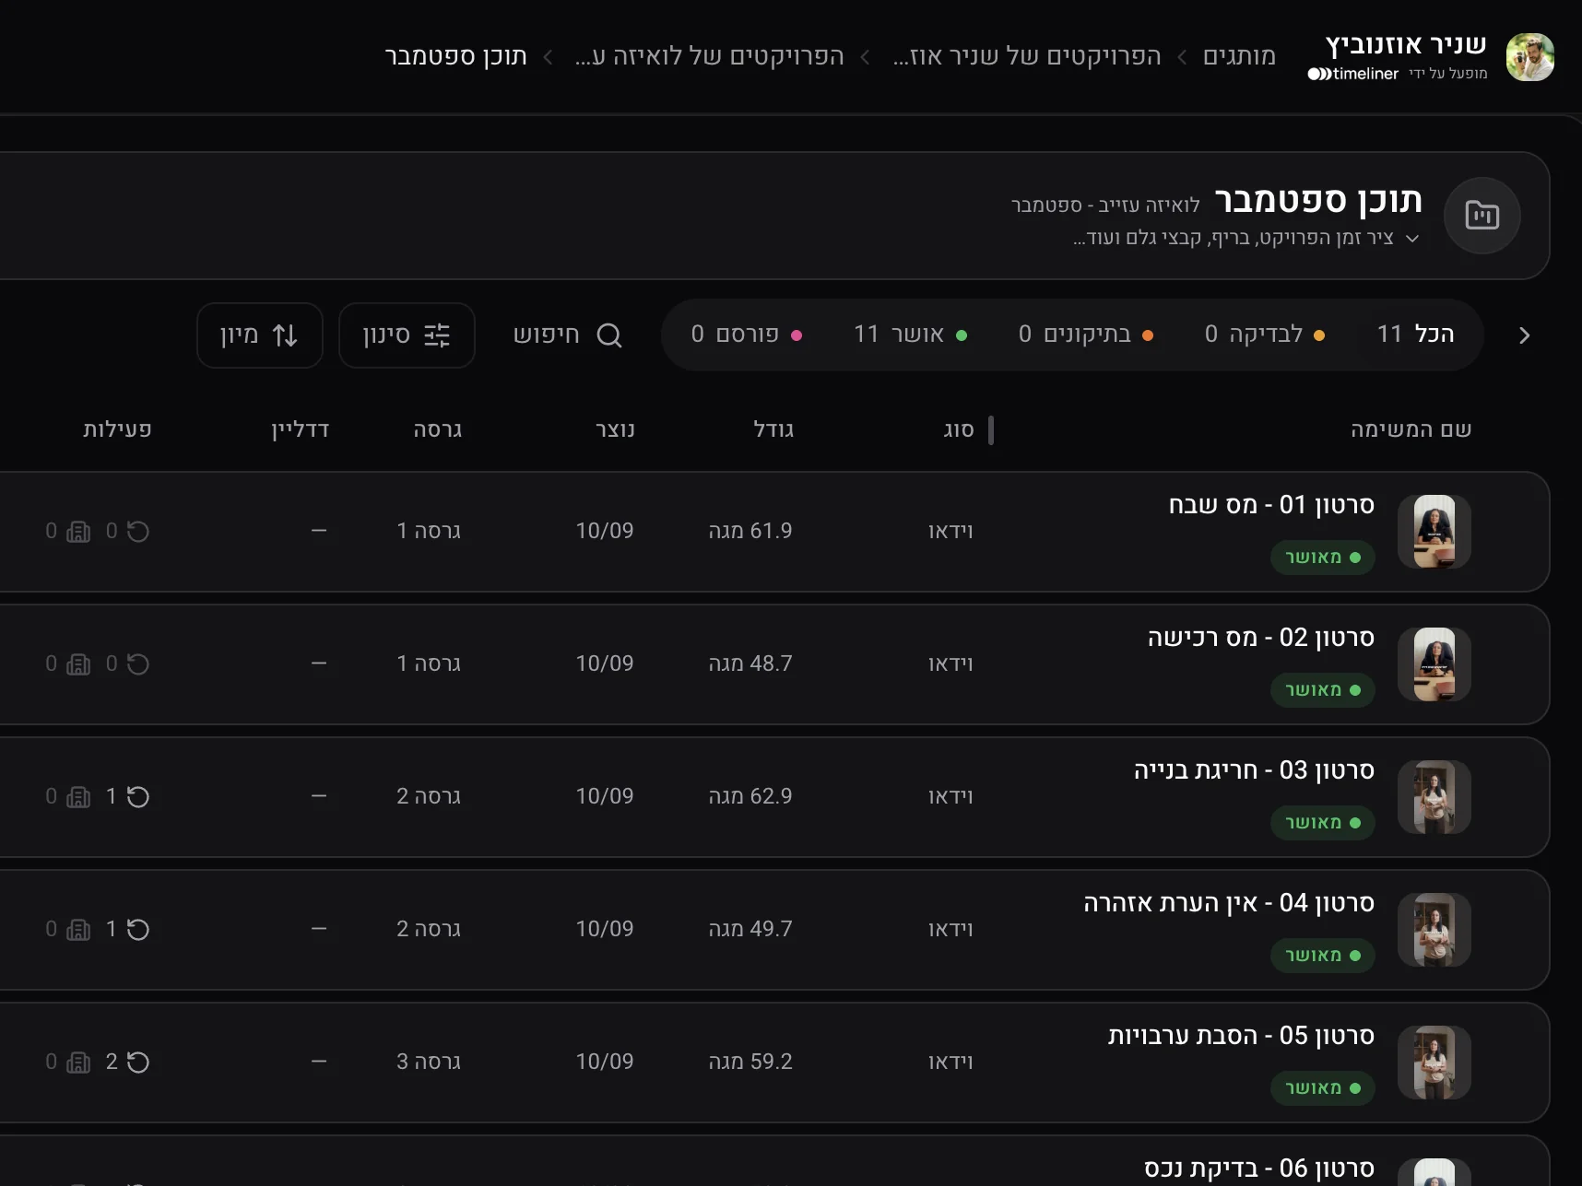The height and width of the screenshot is (1186, 1582).
Task: Click the timeliner logo in the header
Action: pyautogui.click(x=1353, y=74)
